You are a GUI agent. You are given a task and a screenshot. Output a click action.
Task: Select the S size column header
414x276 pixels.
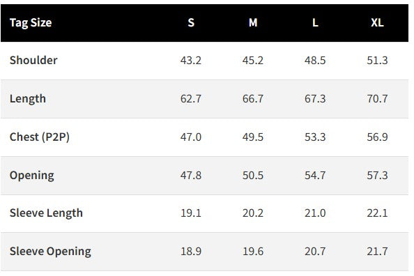[191, 23]
